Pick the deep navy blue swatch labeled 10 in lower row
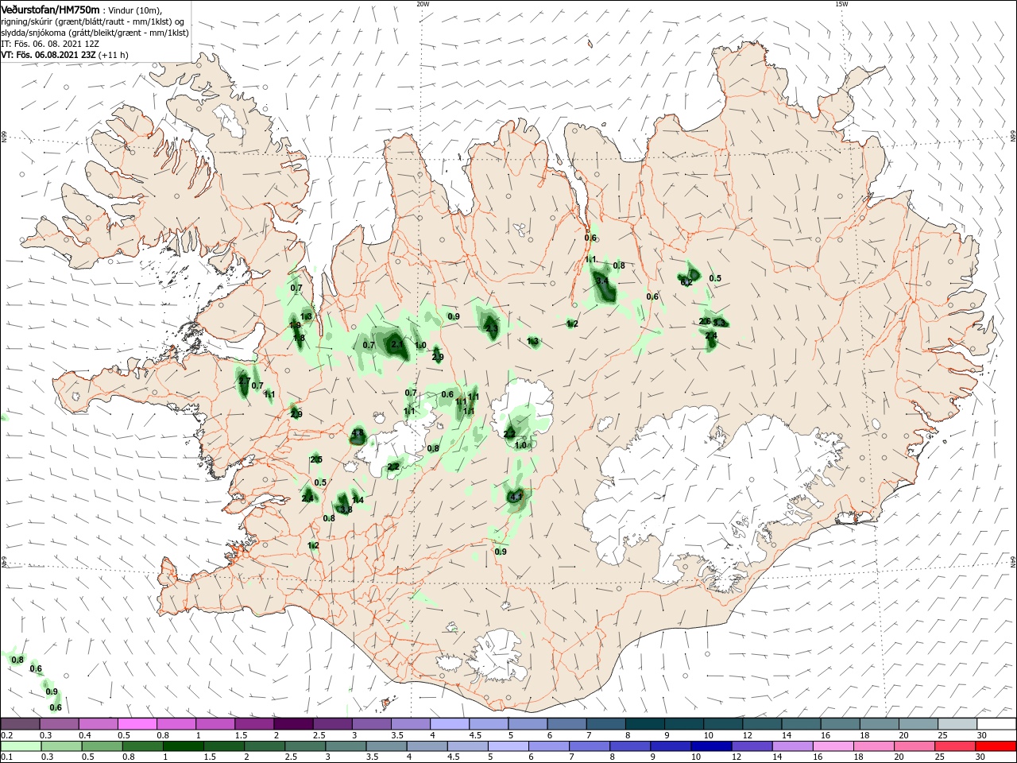The height and width of the screenshot is (763, 1017). coord(710,746)
